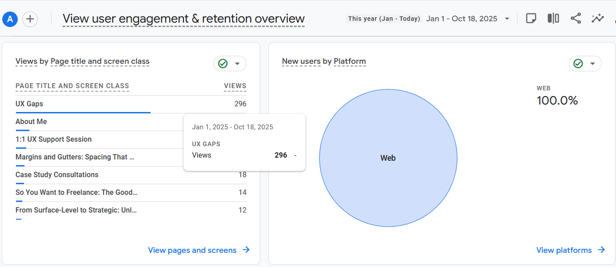Expand the date range dropdown arrow
The image size is (616, 267).
click(x=507, y=19)
